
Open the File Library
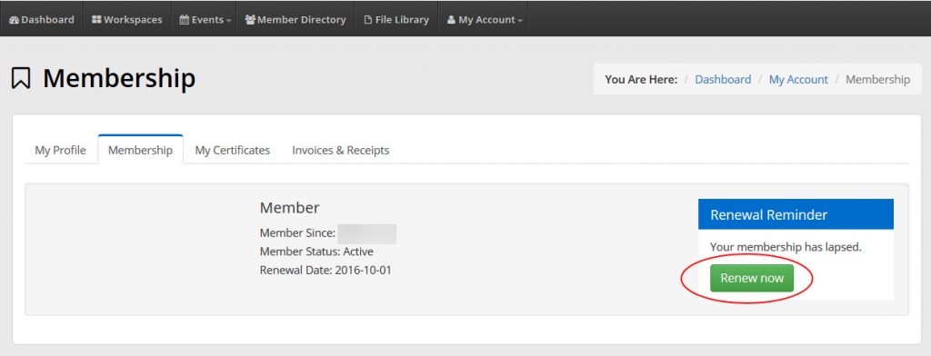(396, 20)
